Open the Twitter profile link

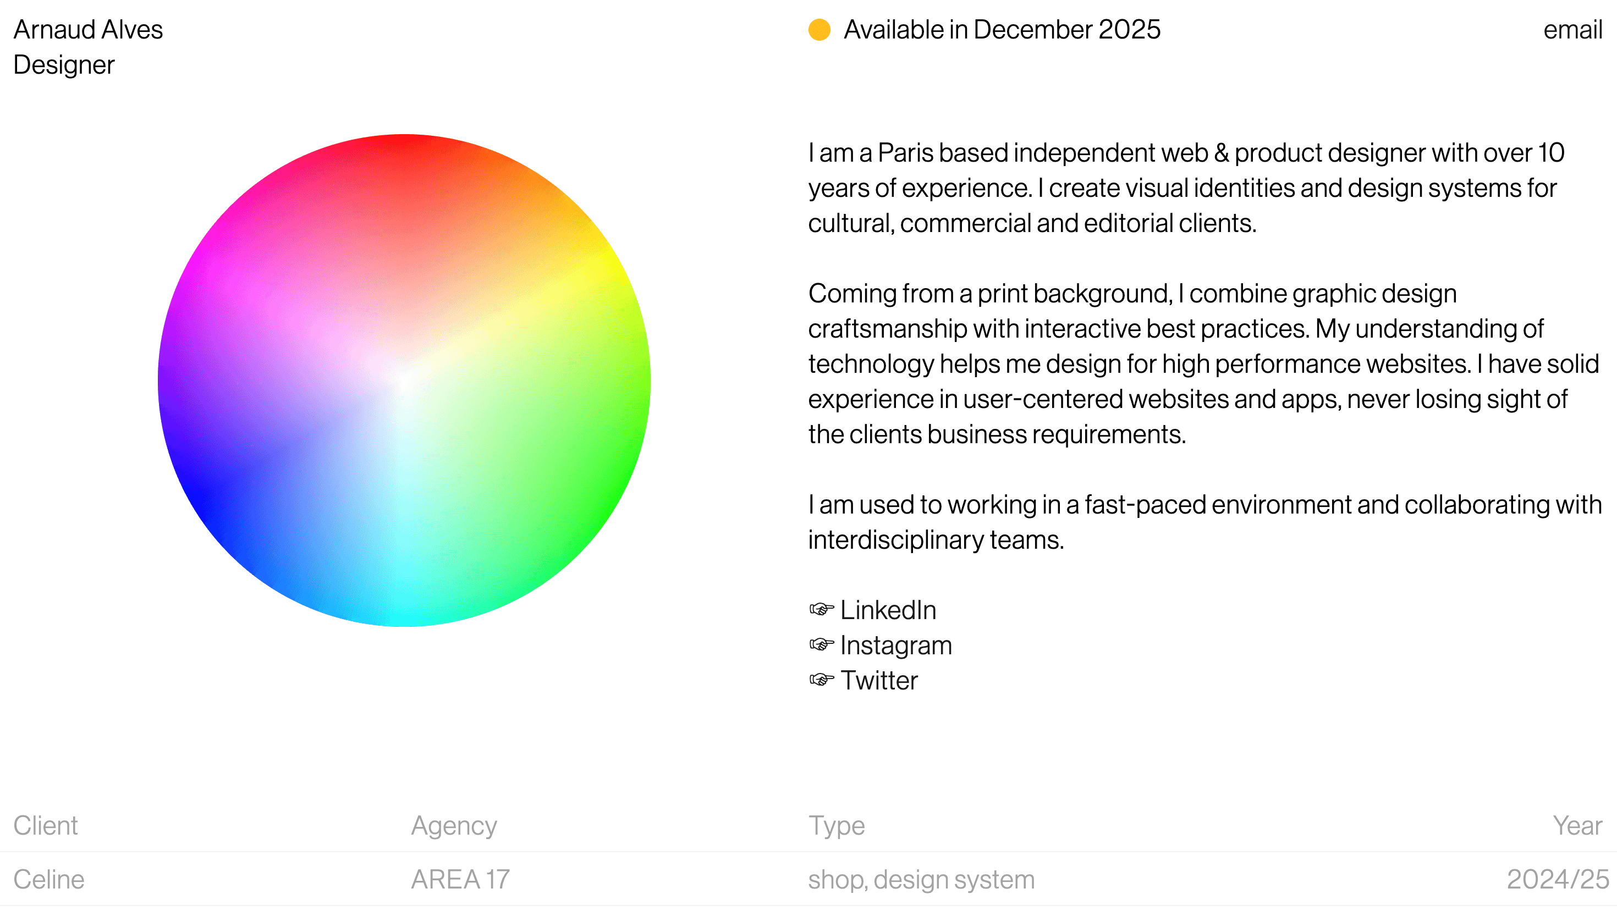click(879, 680)
